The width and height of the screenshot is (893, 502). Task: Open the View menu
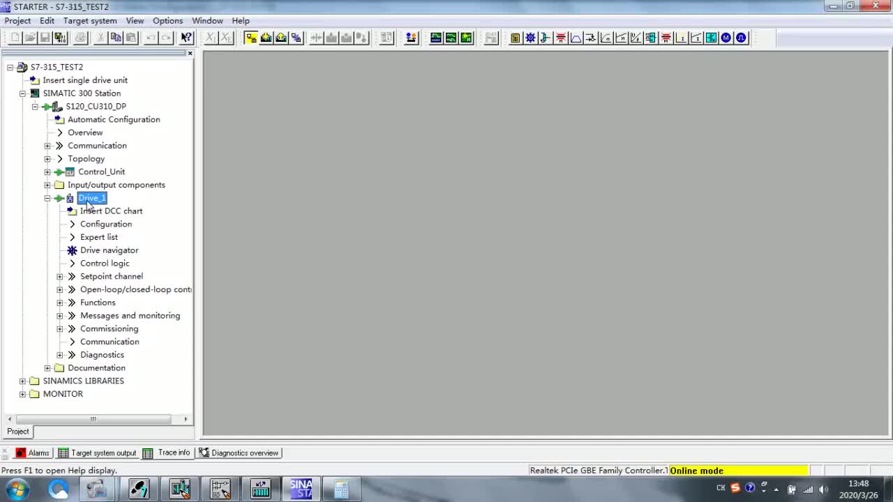click(x=135, y=21)
